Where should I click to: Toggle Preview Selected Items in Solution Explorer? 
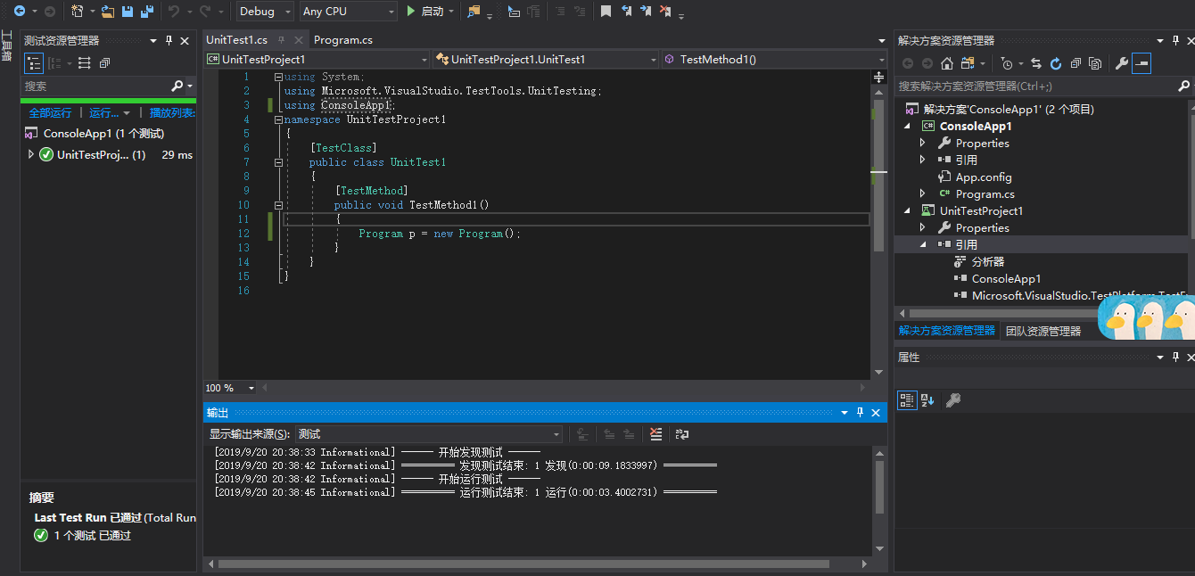(x=1141, y=63)
